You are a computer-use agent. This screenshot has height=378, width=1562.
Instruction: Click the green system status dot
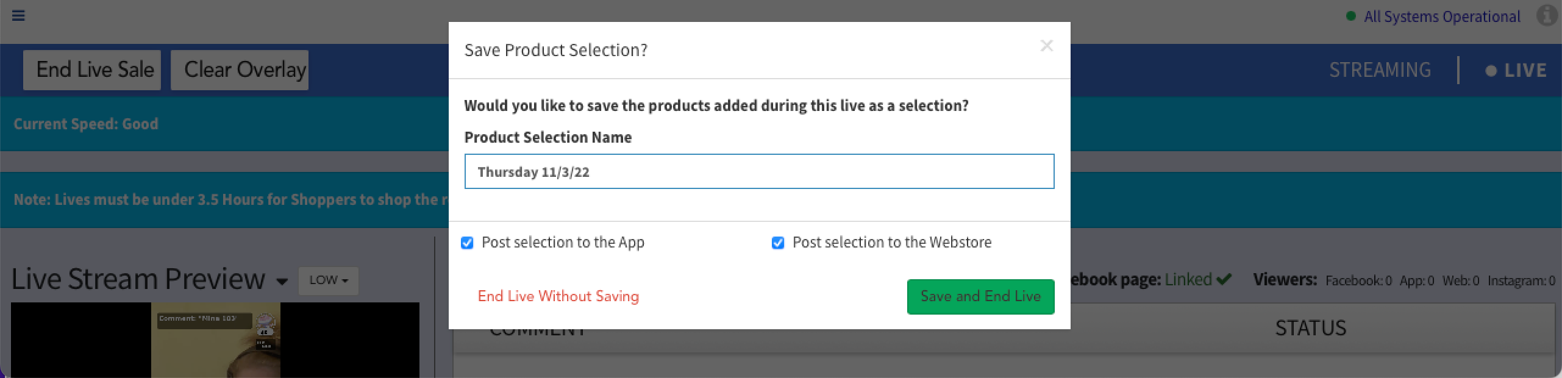point(1351,16)
